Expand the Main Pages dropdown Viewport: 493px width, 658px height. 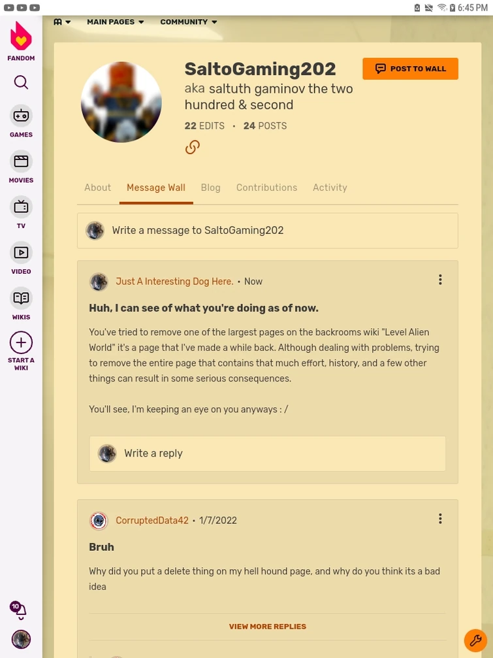click(116, 22)
